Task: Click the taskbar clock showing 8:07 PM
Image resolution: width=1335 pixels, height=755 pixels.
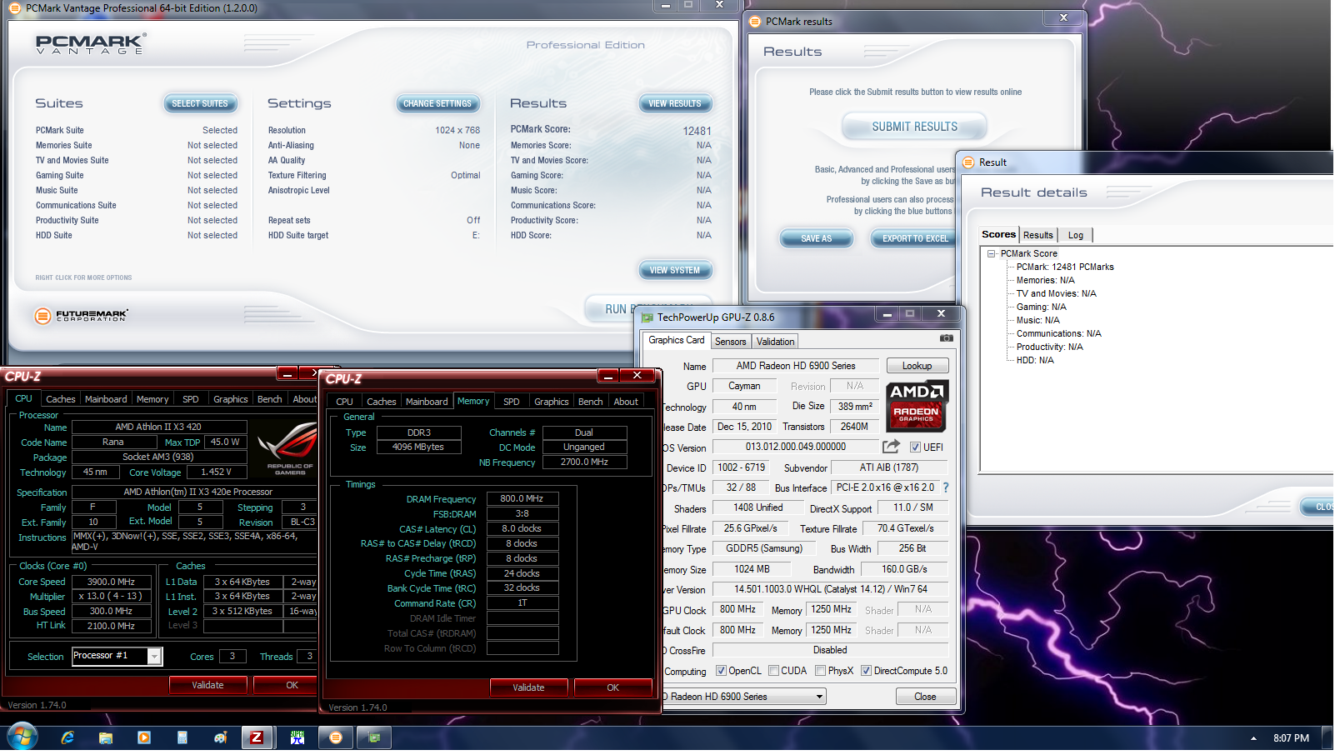Action: [1291, 738]
